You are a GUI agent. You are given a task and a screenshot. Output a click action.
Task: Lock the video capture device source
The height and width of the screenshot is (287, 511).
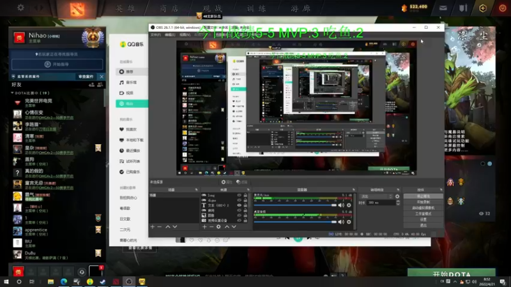245,220
